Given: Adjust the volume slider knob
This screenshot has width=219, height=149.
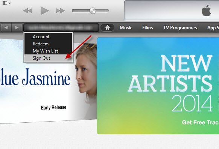Looking at the screenshot, I should point(93,11).
